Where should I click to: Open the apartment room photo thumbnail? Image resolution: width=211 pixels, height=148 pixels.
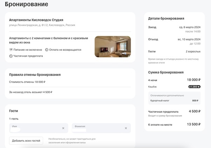pyautogui.click(x=113, y=47)
